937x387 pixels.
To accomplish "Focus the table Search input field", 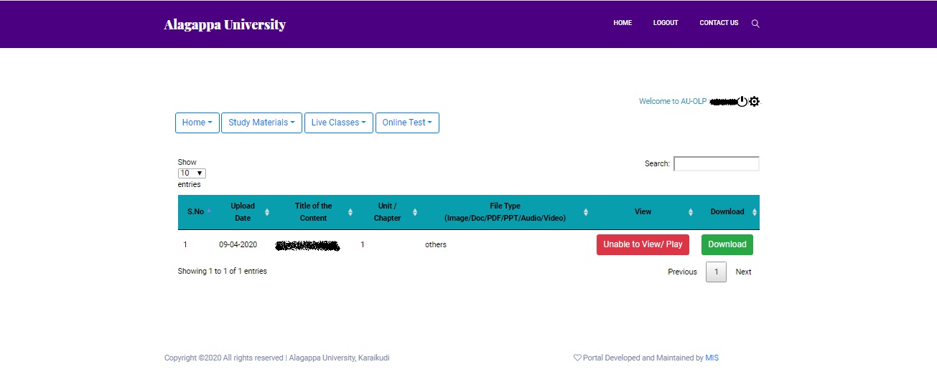I will click(x=716, y=163).
